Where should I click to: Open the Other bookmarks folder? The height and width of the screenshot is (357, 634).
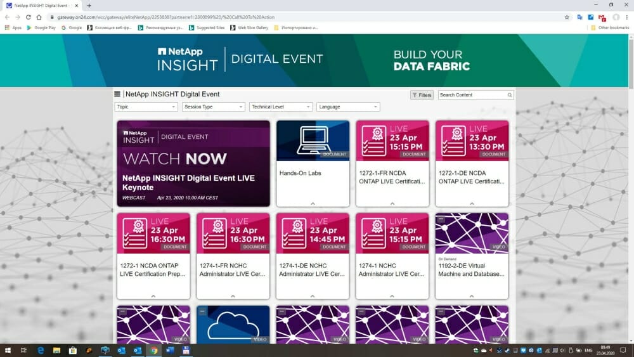[x=610, y=28]
